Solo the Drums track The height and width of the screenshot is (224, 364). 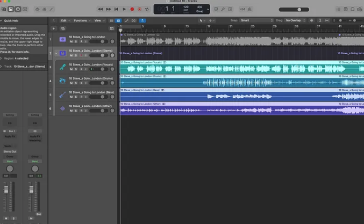(76, 83)
